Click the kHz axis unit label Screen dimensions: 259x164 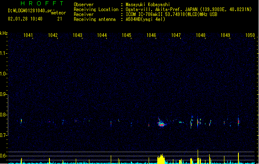[4, 33]
